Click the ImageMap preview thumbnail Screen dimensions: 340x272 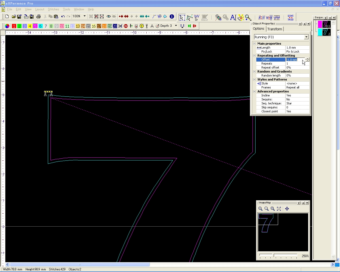pyautogui.click(x=283, y=232)
